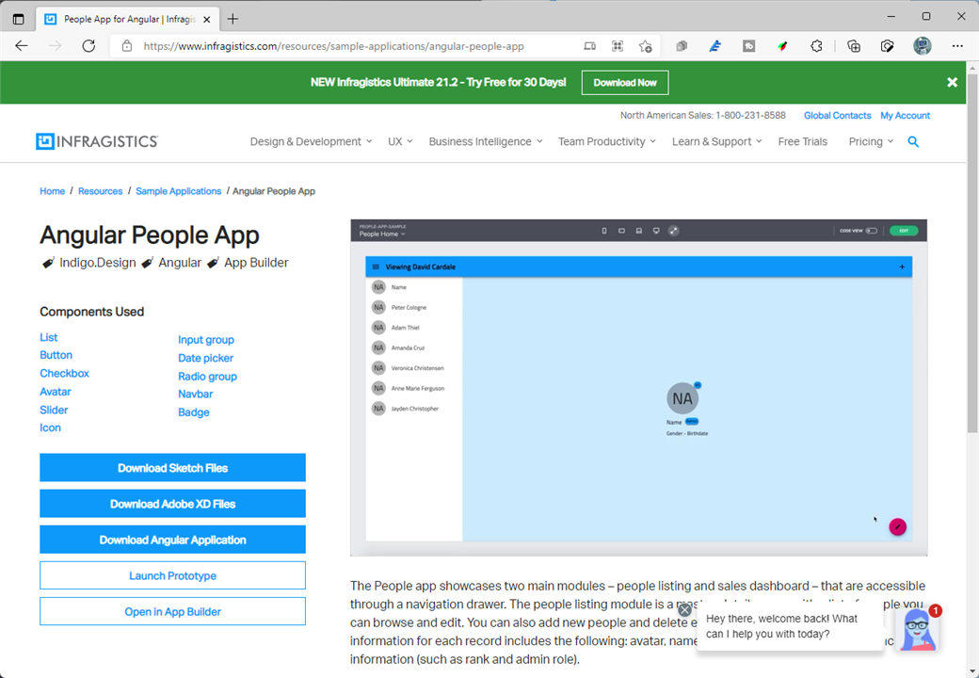Go to Sample Applications breadcrumb
The height and width of the screenshot is (678, 979).
click(178, 191)
